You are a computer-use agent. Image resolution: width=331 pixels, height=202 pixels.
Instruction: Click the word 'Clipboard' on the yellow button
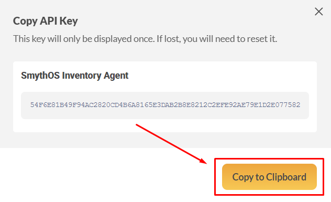286,177
